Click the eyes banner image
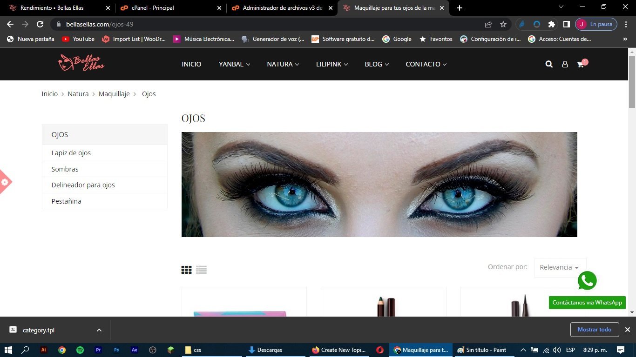Viewport: 636px width, 357px height. 379,185
